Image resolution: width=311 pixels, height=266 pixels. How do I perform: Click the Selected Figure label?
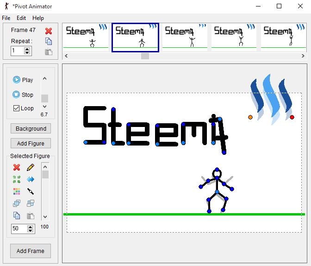(30, 156)
